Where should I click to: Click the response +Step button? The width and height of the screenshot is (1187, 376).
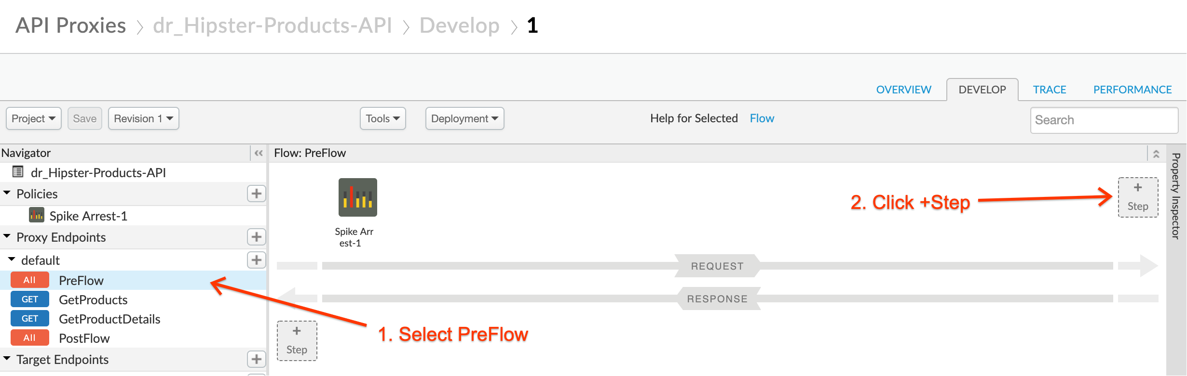297,341
